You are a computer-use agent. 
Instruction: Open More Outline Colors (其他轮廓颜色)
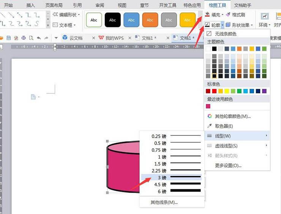point(233,116)
